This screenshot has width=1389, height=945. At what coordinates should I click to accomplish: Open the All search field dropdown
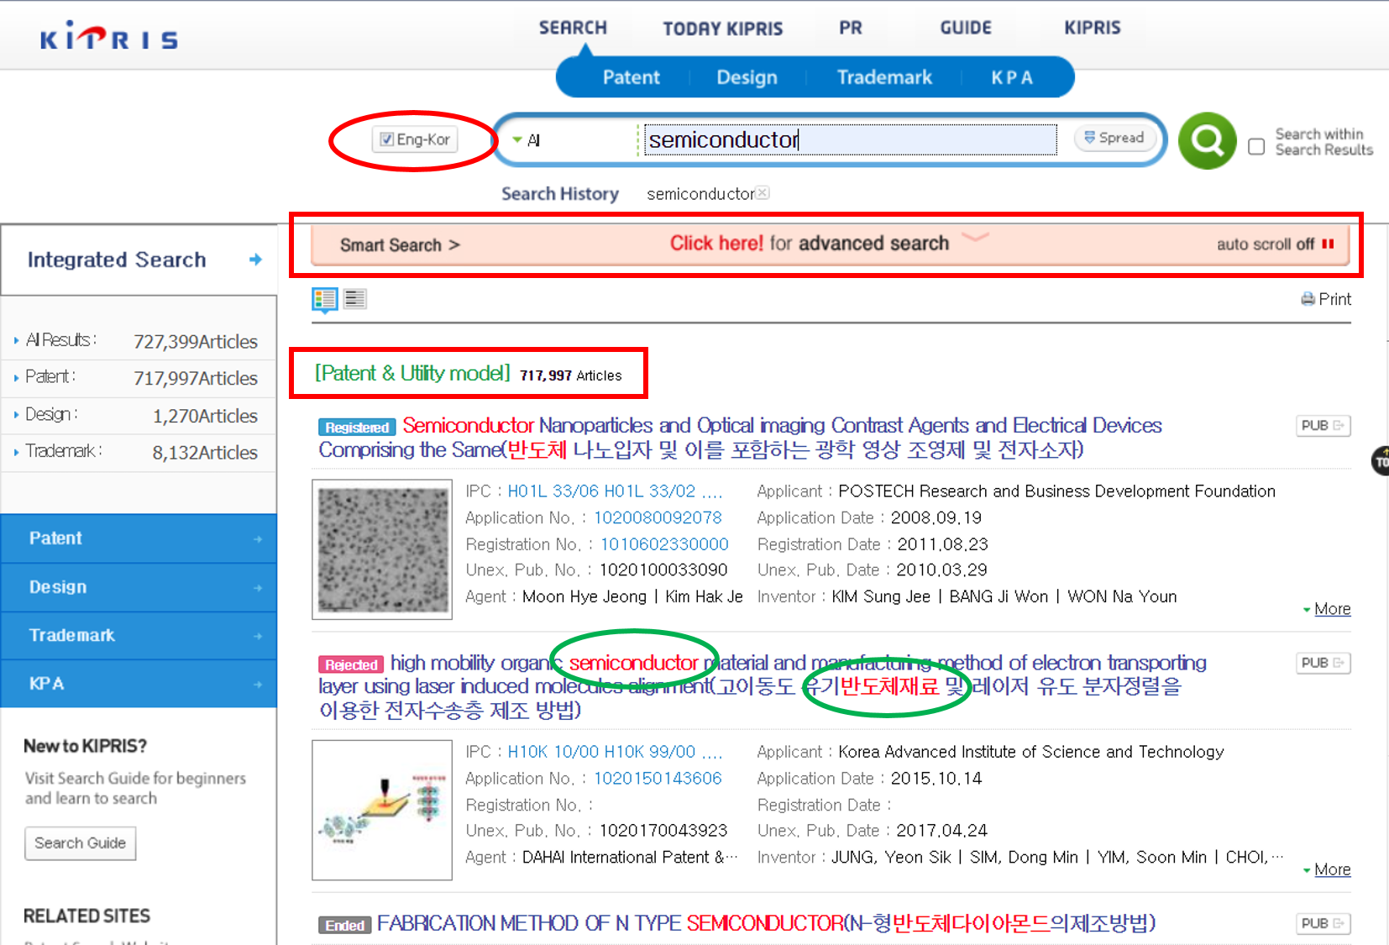527,140
